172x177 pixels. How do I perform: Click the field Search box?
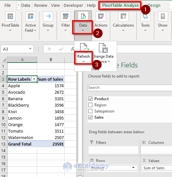(x=130, y=88)
